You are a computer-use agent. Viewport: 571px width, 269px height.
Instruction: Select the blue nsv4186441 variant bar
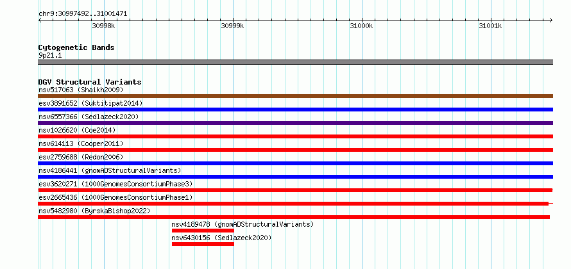295,177
